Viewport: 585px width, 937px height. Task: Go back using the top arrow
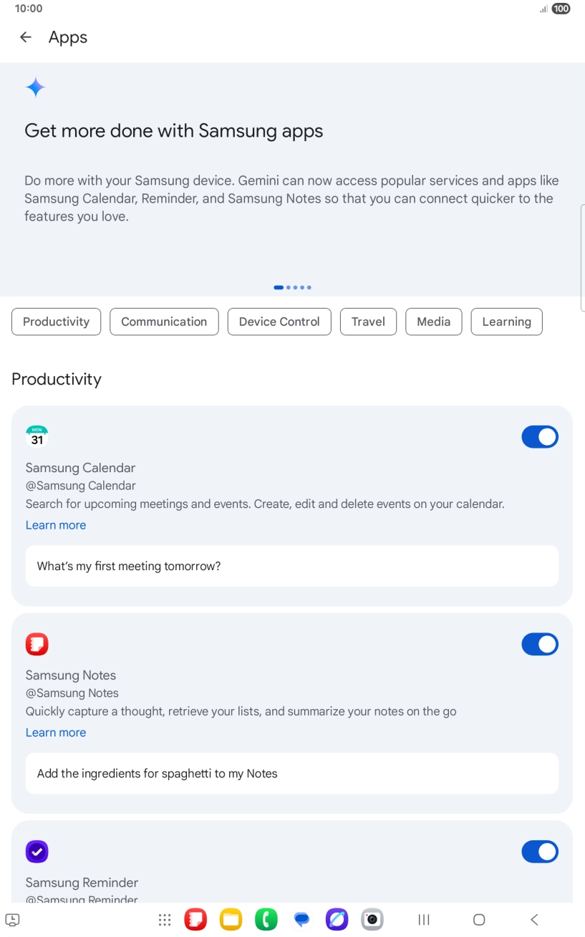26,37
